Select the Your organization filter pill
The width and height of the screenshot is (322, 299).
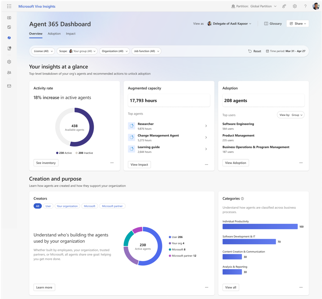pyautogui.click(x=67, y=206)
